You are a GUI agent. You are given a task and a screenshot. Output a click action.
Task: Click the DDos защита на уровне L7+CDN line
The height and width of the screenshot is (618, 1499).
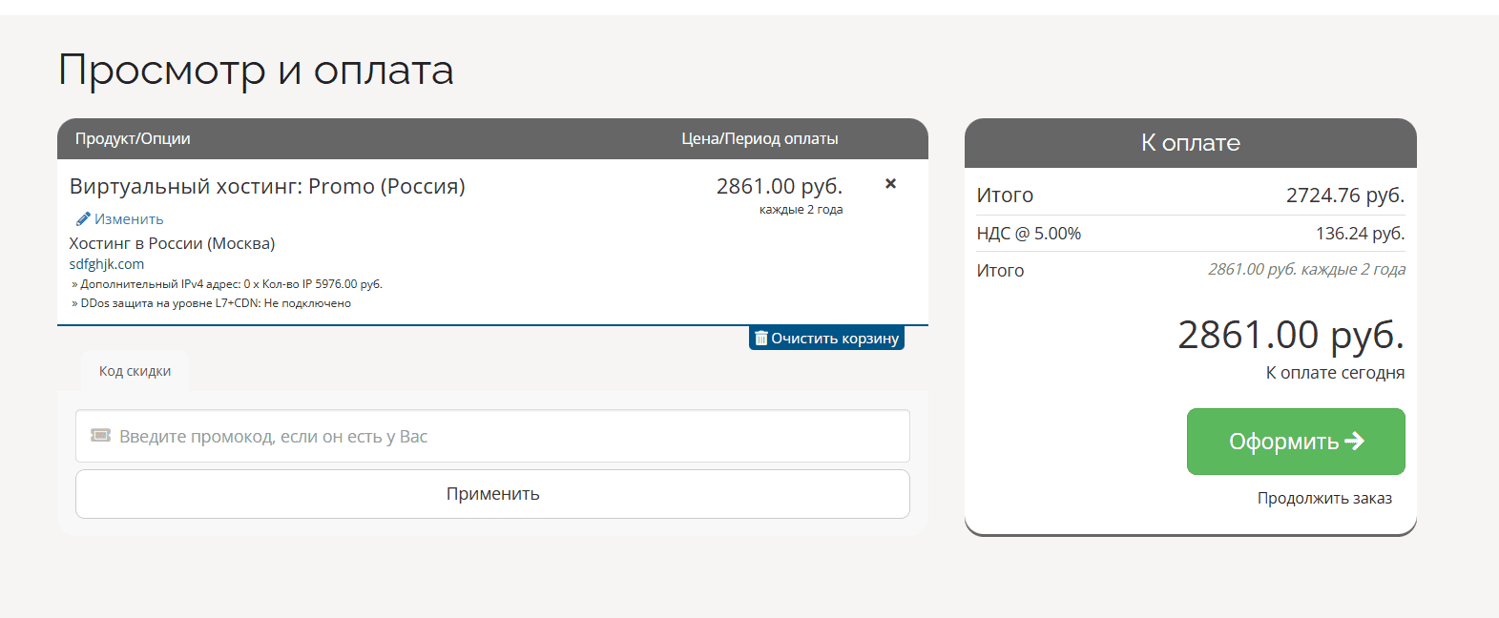(216, 303)
